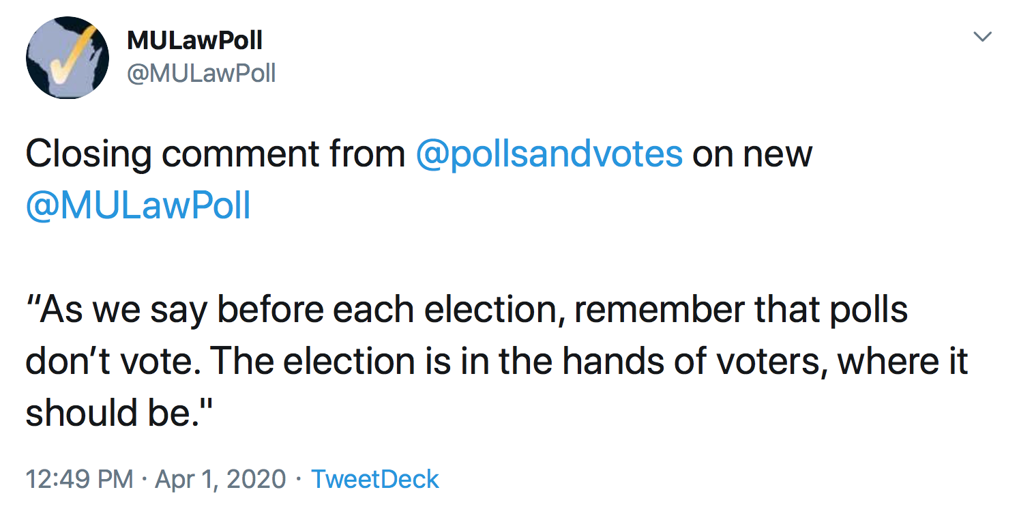The width and height of the screenshot is (1019, 520).
Task: Click the closing words 'should be.'
Action: click(x=120, y=413)
